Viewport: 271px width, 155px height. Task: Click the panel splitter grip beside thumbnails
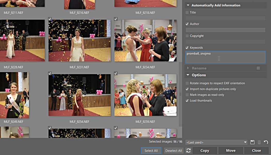tap(180, 94)
